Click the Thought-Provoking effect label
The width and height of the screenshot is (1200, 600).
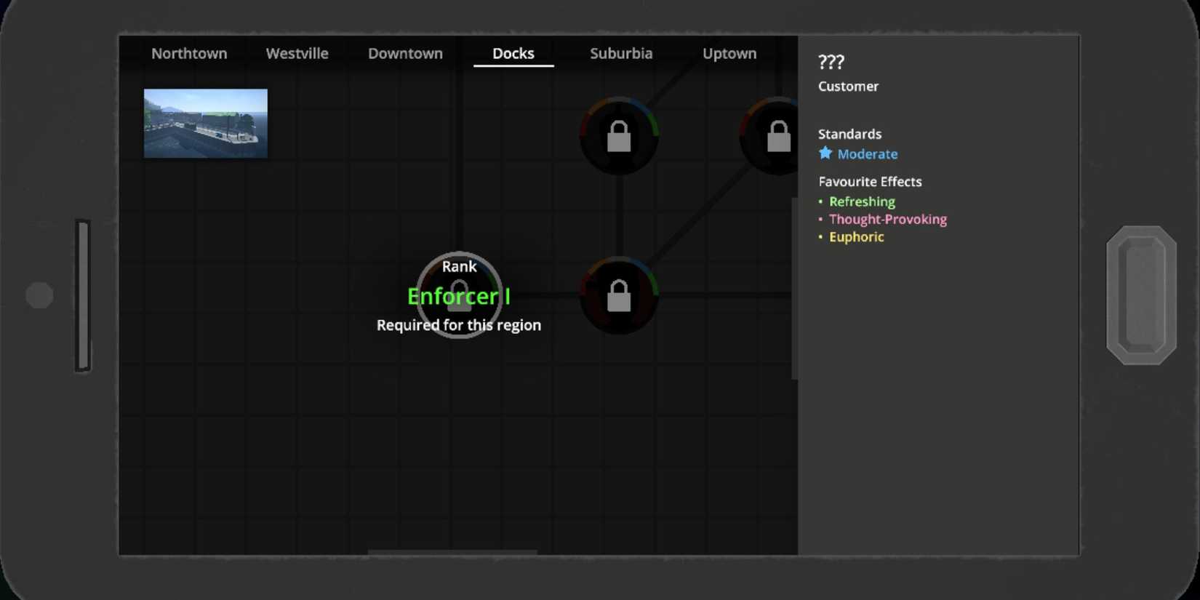[887, 219]
